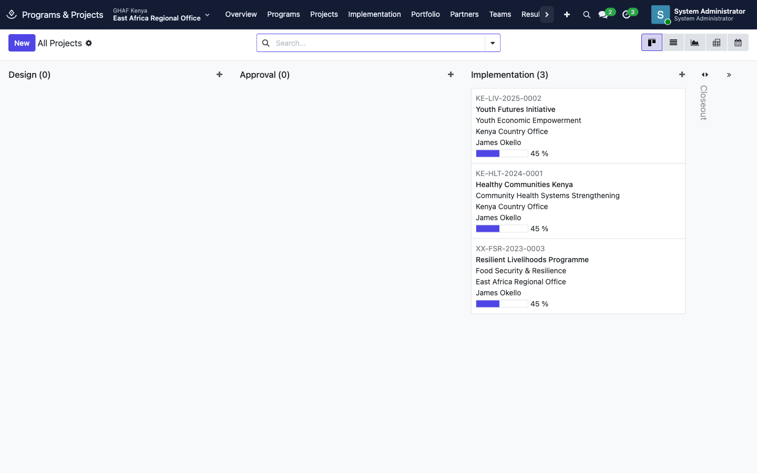The image size is (757, 473).
Task: Open the Teams menu
Action: (500, 15)
